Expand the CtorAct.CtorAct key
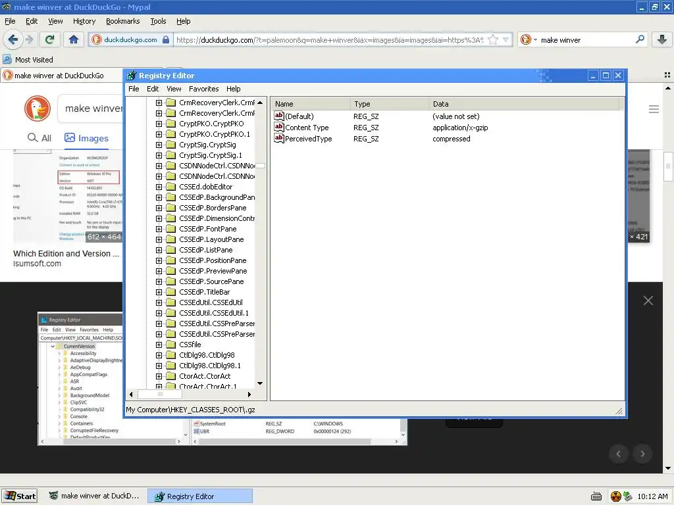This screenshot has height=505, width=674. [159, 376]
